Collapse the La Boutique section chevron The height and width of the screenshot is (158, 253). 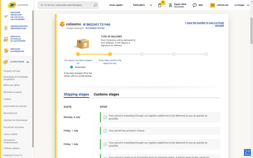[28, 62]
